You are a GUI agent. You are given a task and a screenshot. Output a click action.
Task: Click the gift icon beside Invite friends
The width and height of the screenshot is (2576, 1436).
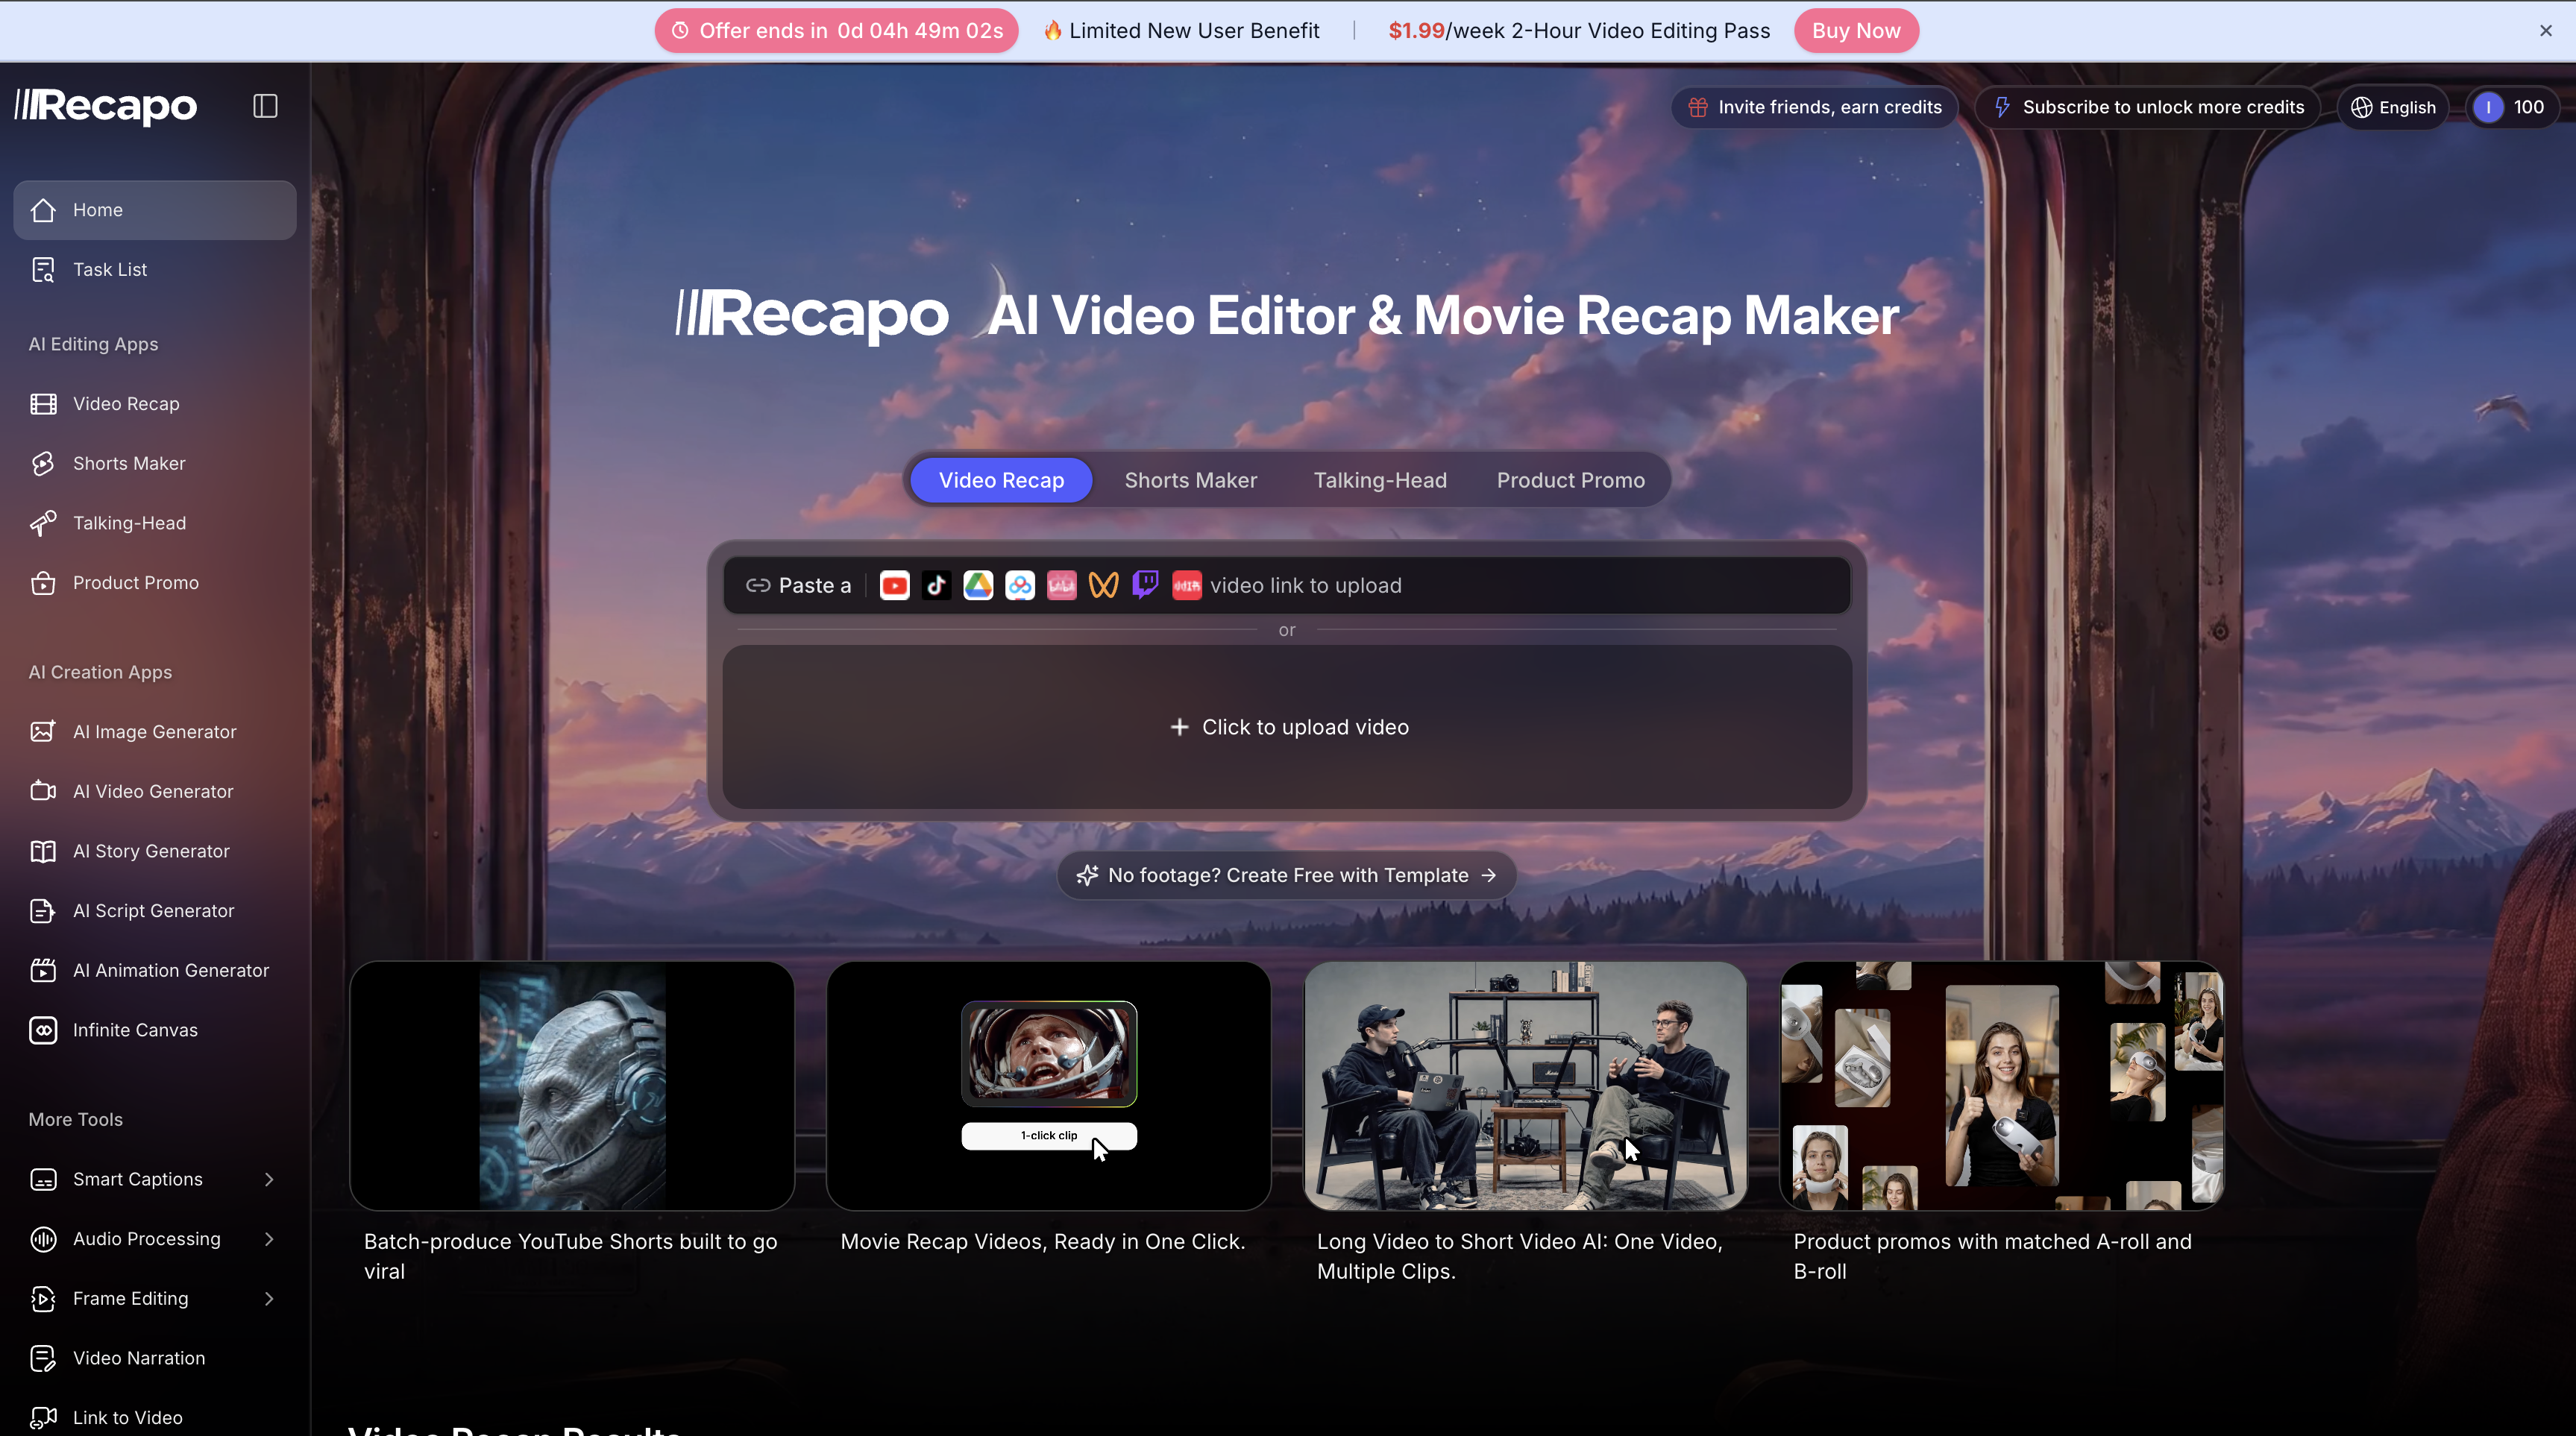point(1698,107)
